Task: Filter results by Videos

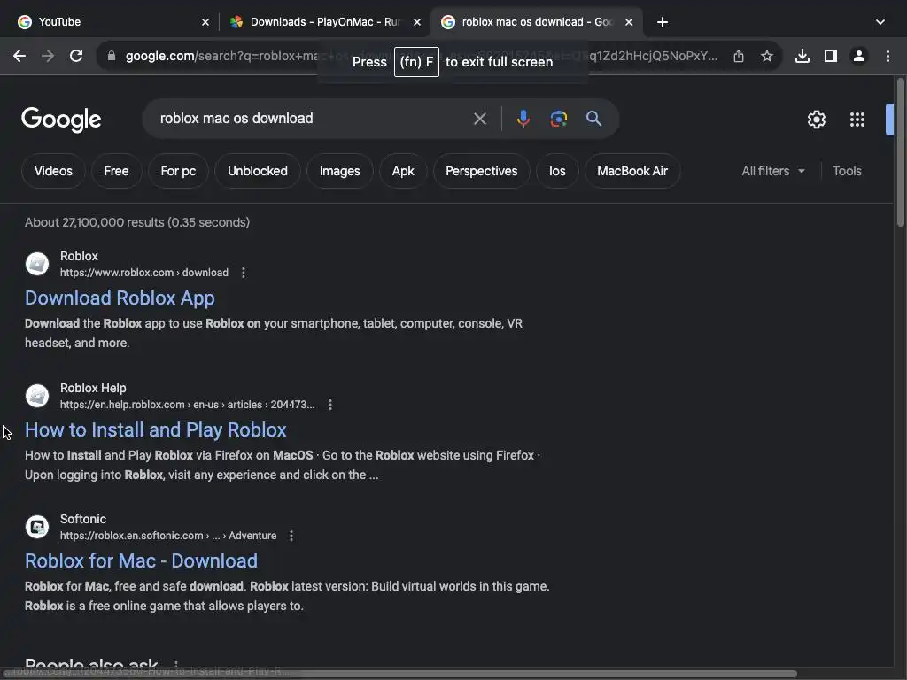Action: (x=53, y=171)
